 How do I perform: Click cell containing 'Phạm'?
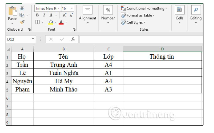(x=22, y=89)
